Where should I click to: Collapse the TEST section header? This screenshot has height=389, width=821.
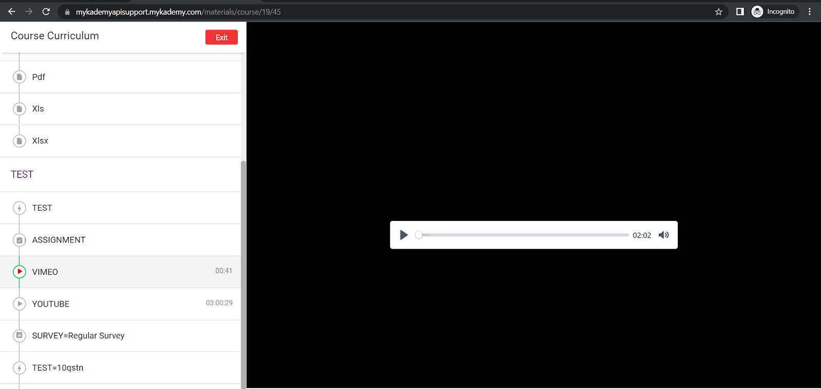(x=22, y=174)
